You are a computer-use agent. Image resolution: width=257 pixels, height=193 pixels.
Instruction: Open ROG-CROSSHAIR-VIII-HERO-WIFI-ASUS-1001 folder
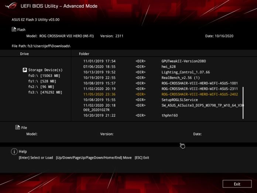coord(200,83)
